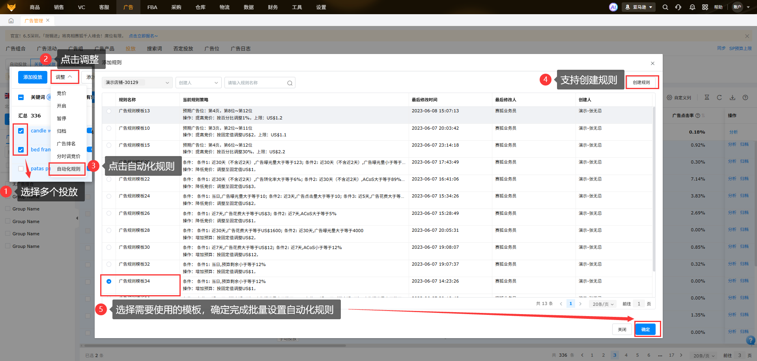This screenshot has width=757, height=361.
Task: Click the search magnifier in top bar
Action: [x=665, y=7]
